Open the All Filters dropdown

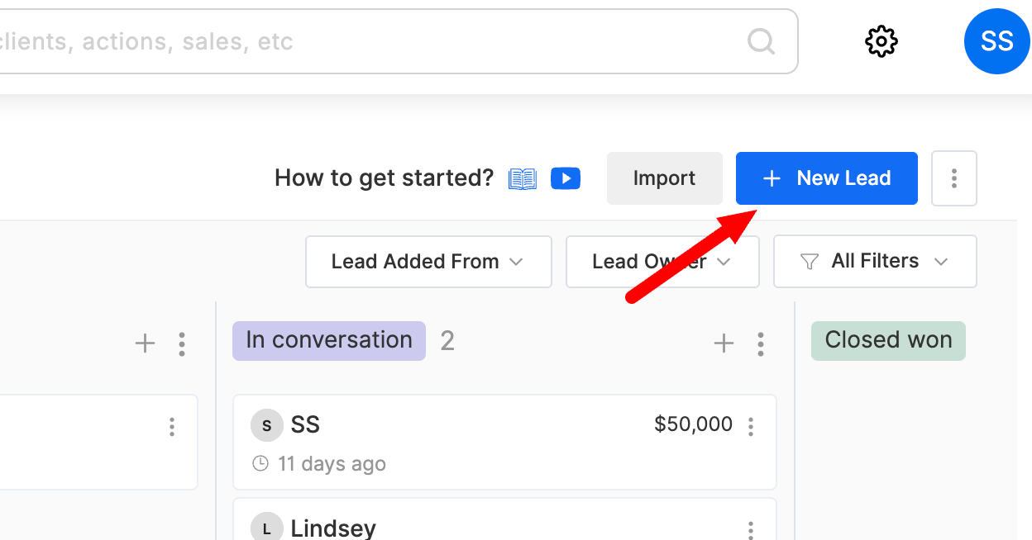tap(875, 262)
